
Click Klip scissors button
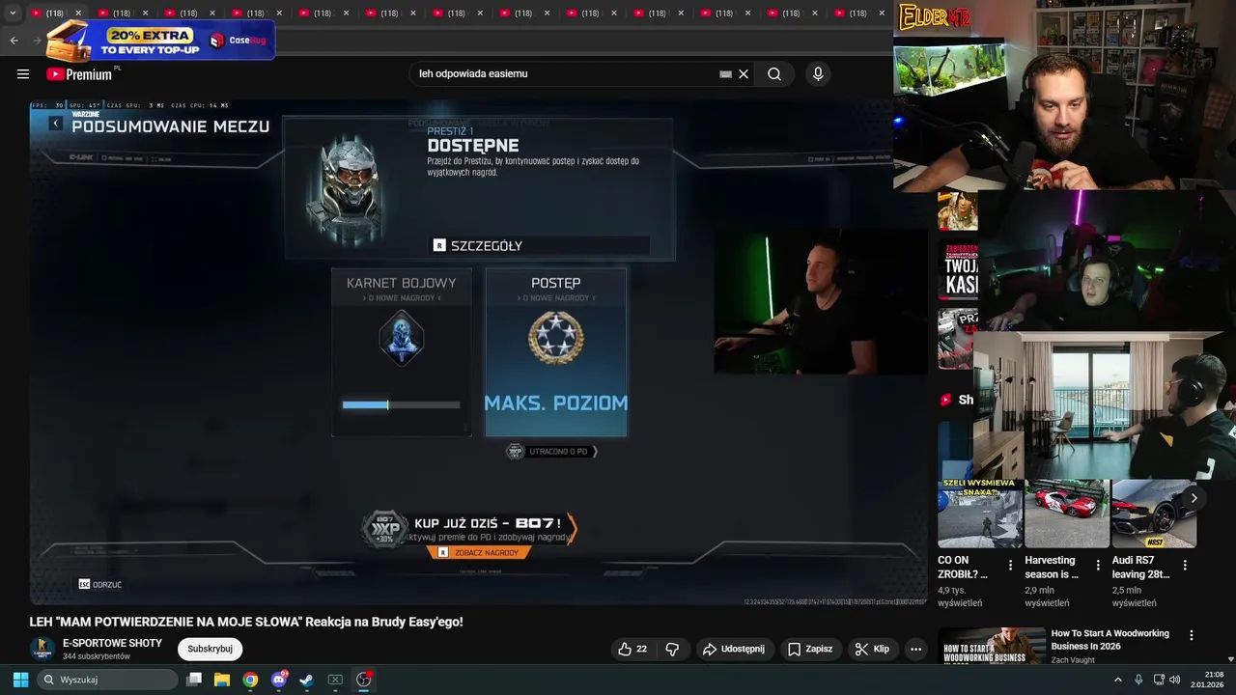(x=871, y=649)
